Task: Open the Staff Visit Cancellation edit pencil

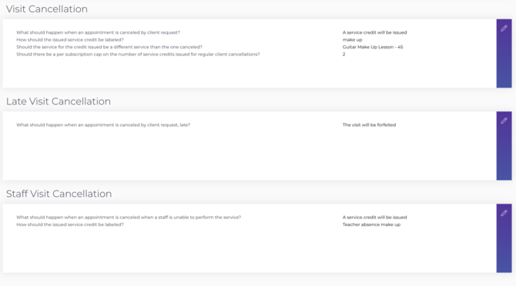Action: tap(504, 213)
